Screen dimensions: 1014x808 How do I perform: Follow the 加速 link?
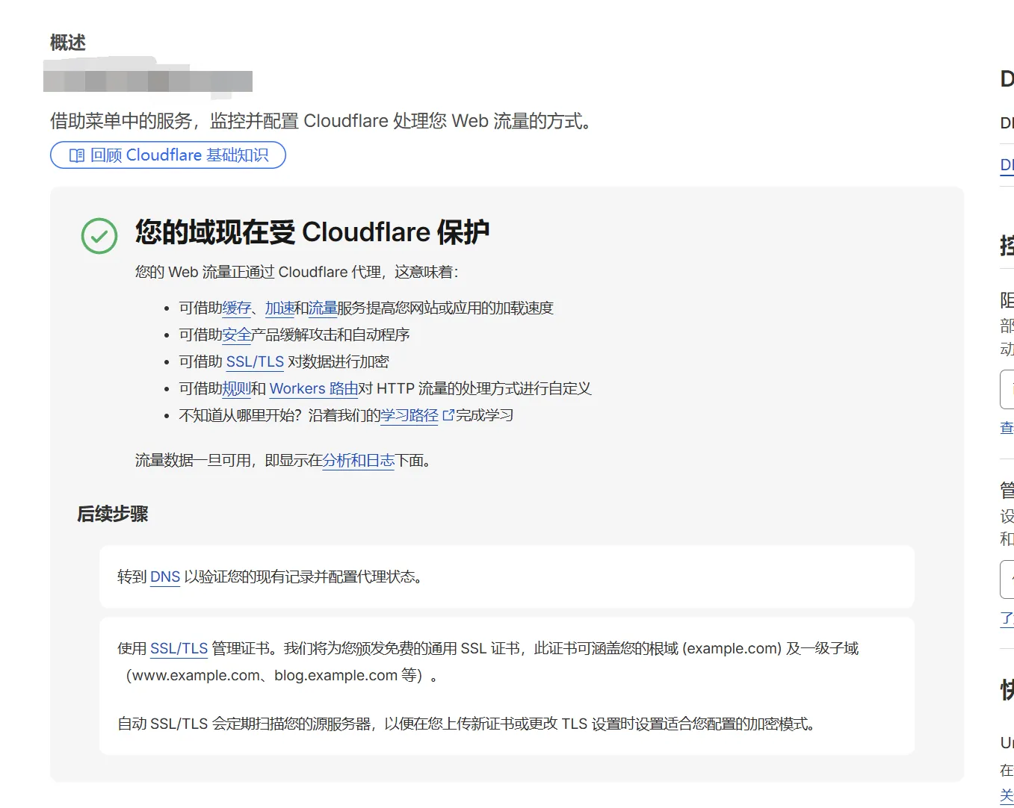point(279,308)
